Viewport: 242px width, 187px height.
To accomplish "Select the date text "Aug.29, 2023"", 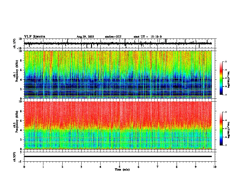I will [85, 37].
